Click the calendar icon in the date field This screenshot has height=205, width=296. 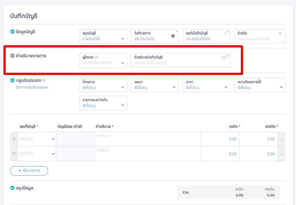click(x=173, y=36)
